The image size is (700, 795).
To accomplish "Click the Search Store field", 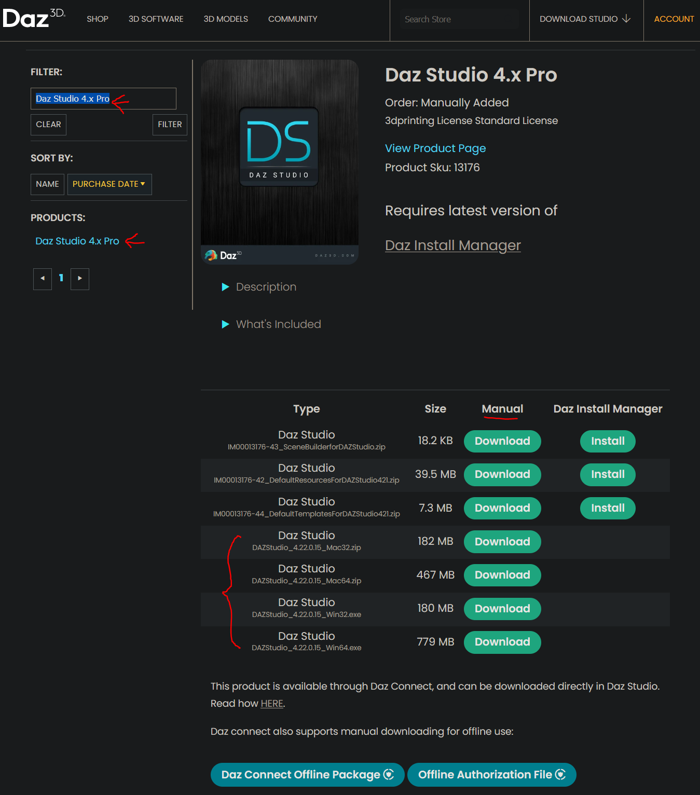I will 459,19.
